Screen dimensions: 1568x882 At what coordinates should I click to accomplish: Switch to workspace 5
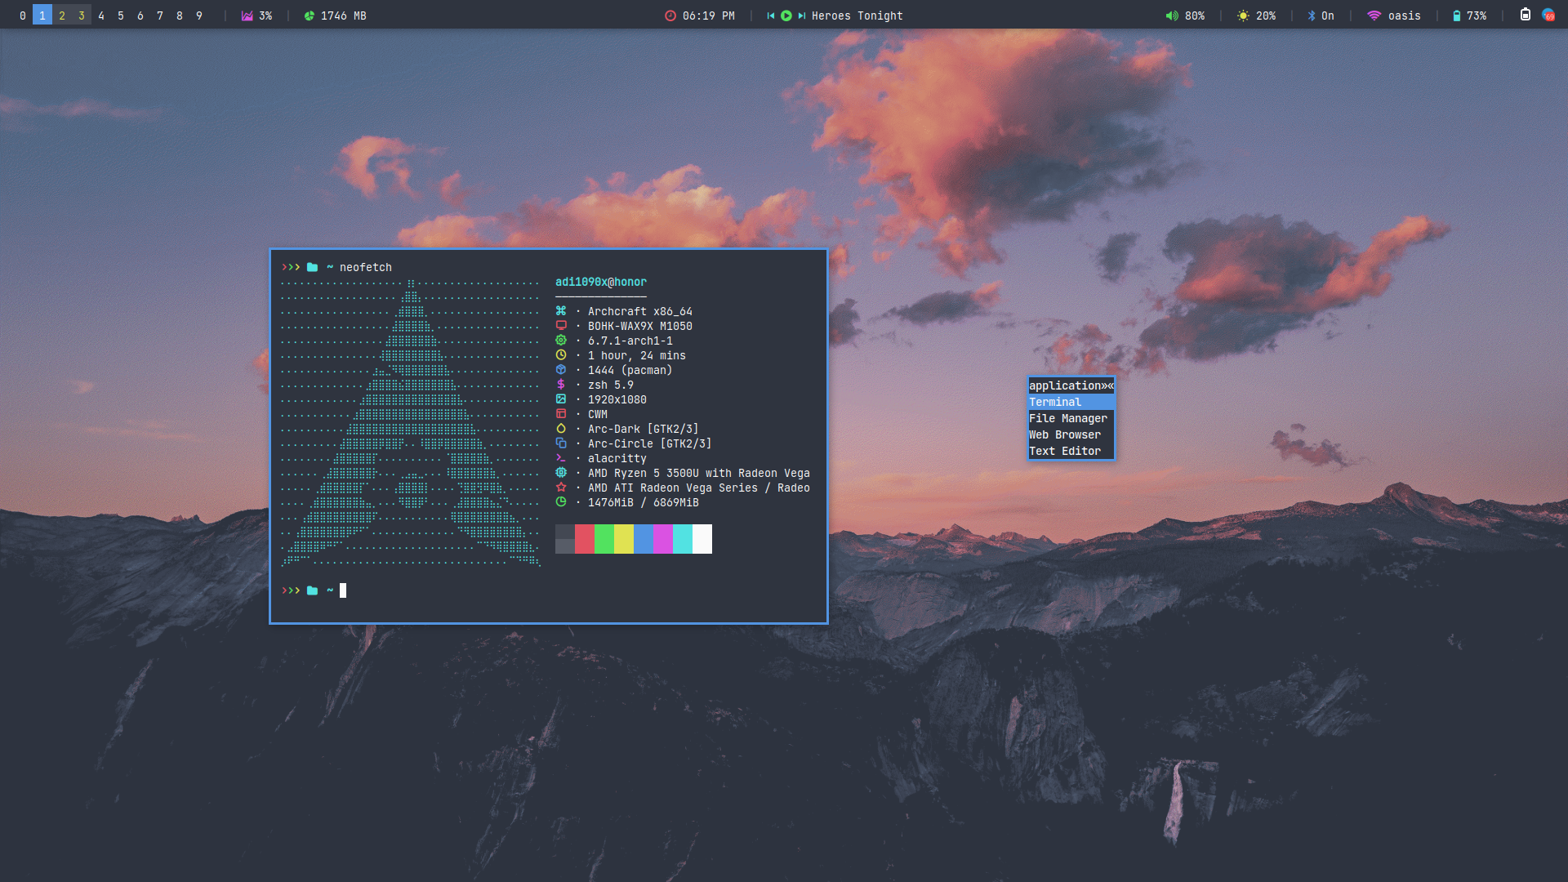pyautogui.click(x=121, y=16)
